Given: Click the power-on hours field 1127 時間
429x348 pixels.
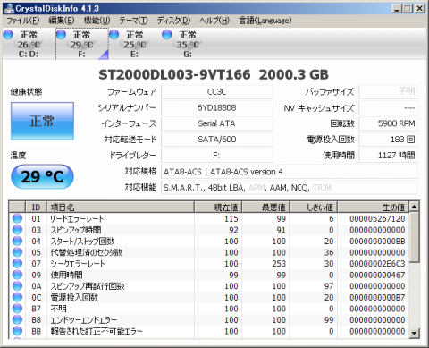Looking at the screenshot, I should coord(388,156).
